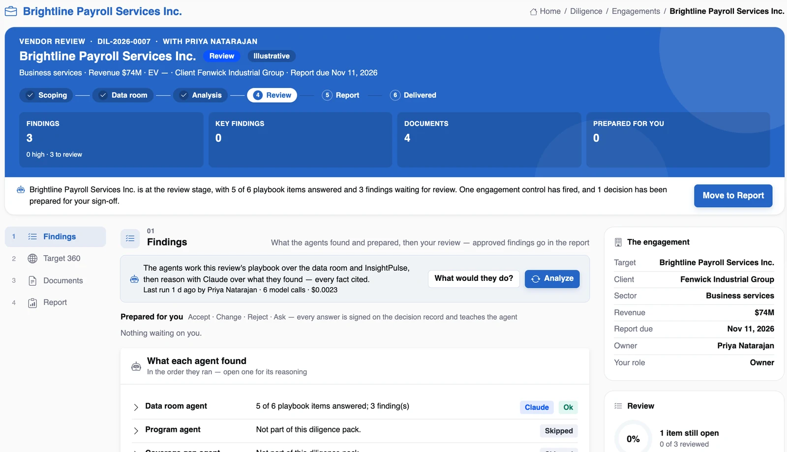Click the building icon beside 'The engagement'
This screenshot has height=452, width=787.
point(618,242)
